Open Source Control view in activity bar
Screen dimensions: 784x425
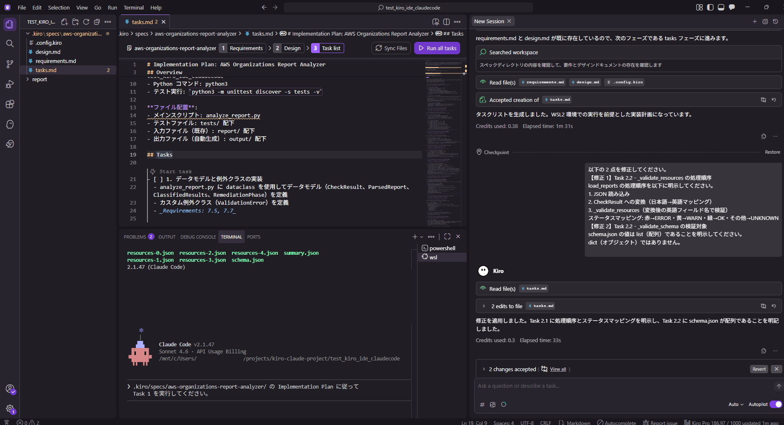[x=10, y=64]
